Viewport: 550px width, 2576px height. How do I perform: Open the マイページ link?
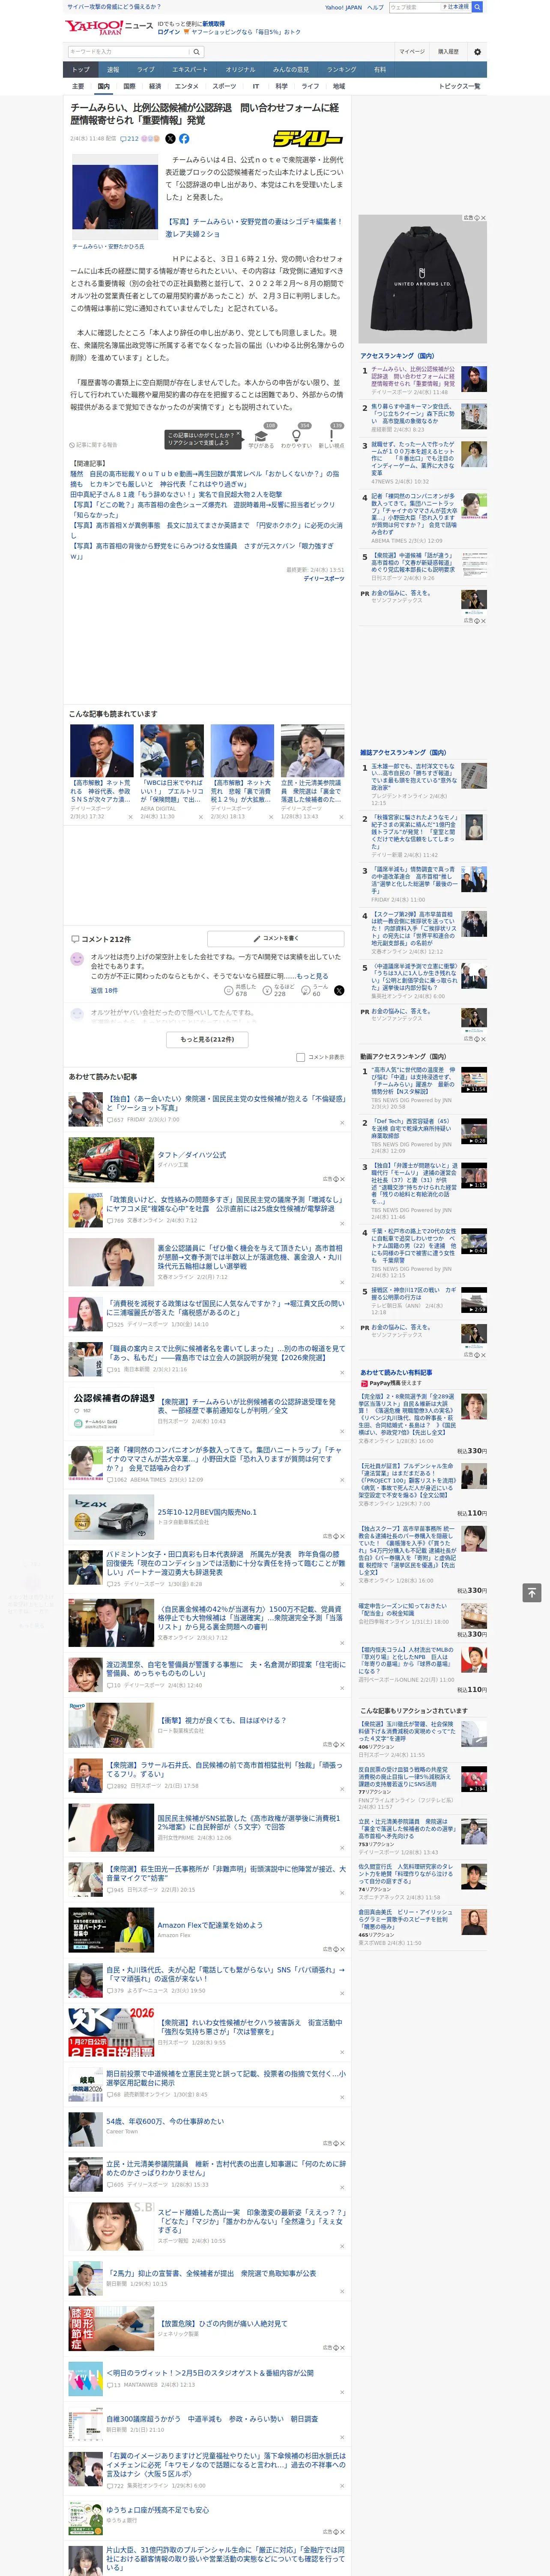(411, 52)
